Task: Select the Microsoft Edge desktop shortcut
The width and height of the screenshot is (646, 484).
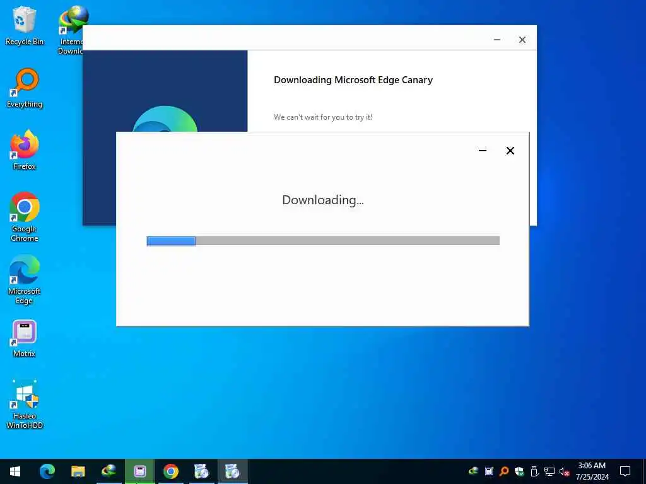Action: click(x=25, y=280)
